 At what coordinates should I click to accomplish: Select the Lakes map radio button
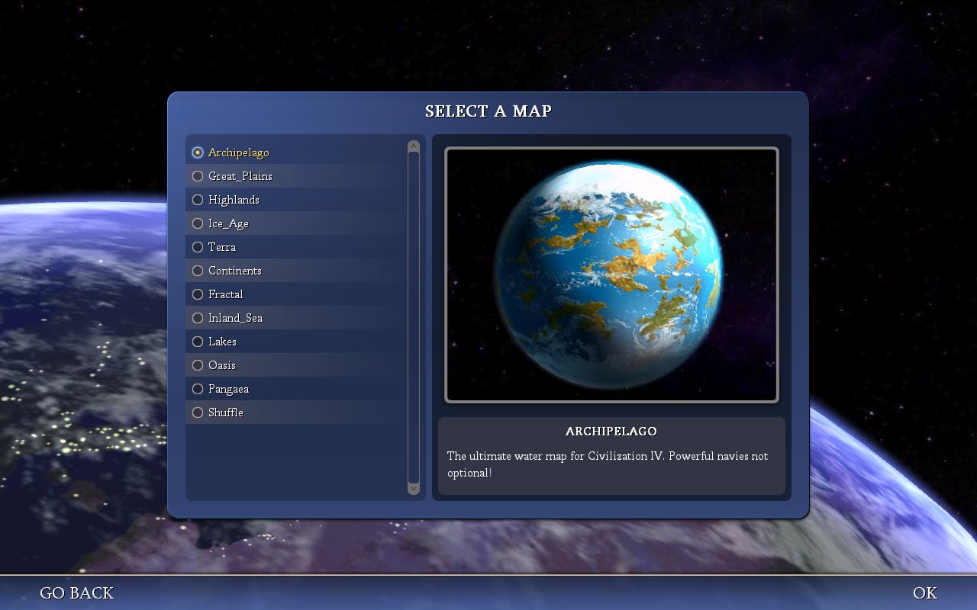click(x=198, y=342)
